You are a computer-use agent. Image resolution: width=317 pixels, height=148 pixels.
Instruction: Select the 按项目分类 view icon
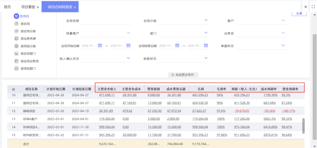coord(16,46)
